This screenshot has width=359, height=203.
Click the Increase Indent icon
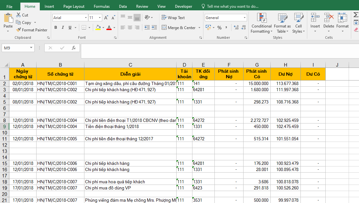click(x=154, y=28)
